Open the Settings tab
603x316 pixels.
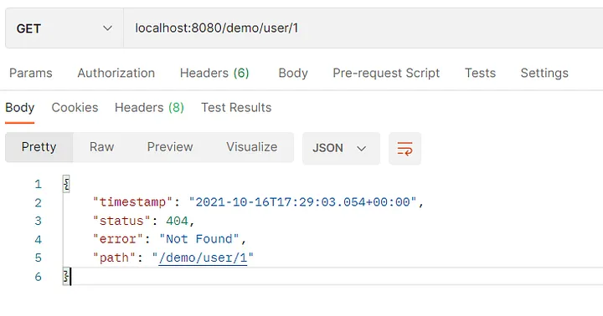(544, 73)
